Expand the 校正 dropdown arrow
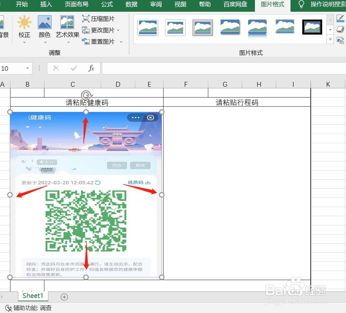The image size is (346, 313). (x=24, y=42)
